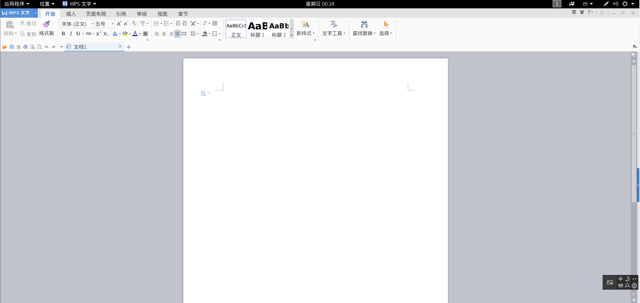This screenshot has height=303, width=640.
Task: Select the Format Painter (格式刷) tool
Action: coord(46,28)
